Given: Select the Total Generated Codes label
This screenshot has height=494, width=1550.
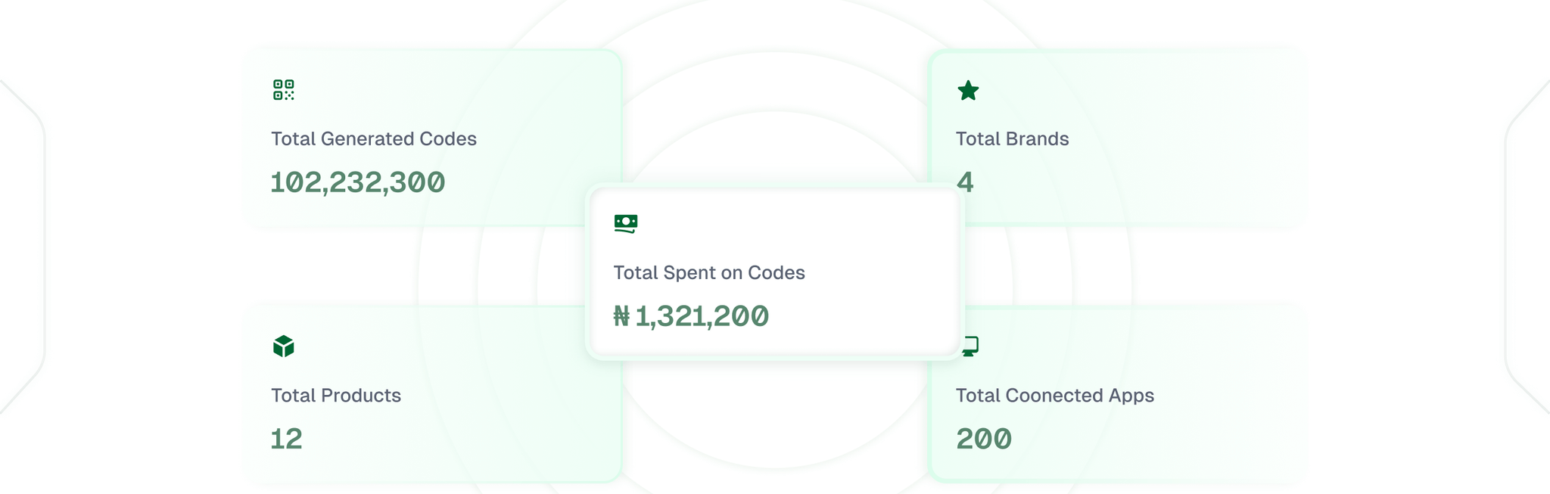Looking at the screenshot, I should pos(374,139).
